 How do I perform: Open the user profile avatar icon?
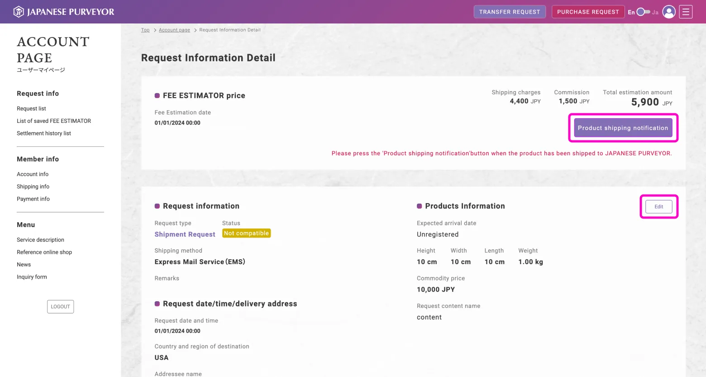click(668, 12)
